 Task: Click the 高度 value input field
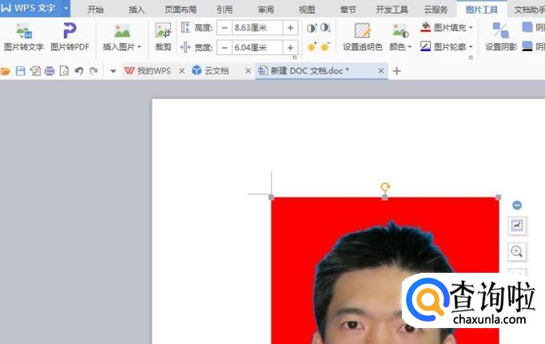[257, 27]
